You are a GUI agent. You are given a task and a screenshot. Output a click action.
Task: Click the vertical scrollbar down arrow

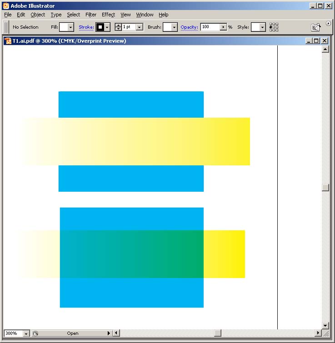click(325, 325)
